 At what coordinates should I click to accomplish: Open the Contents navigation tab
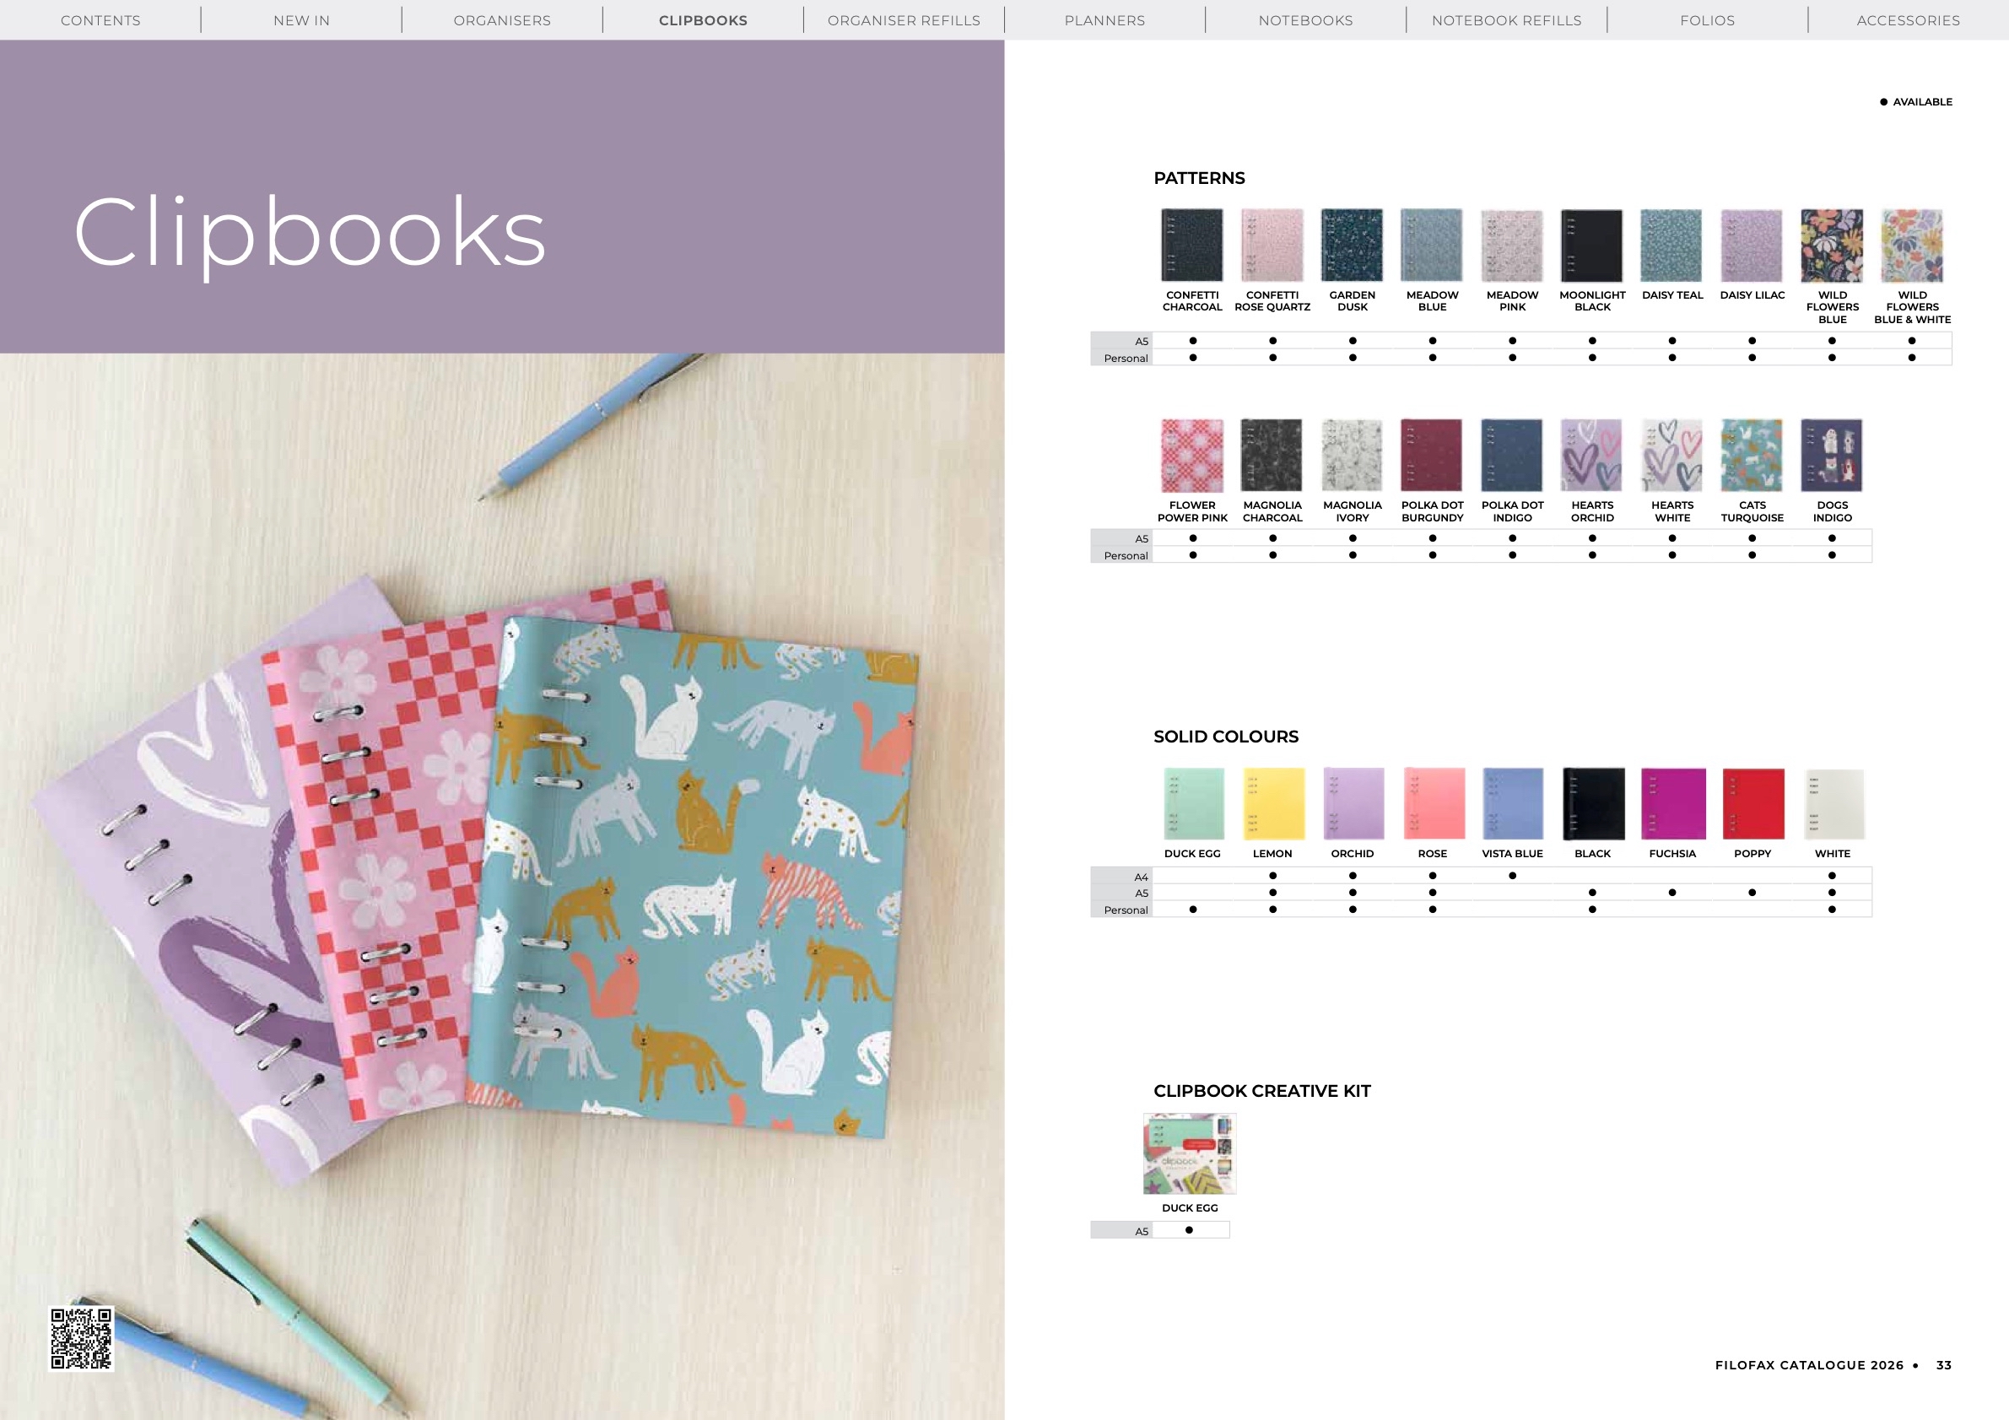[x=100, y=20]
